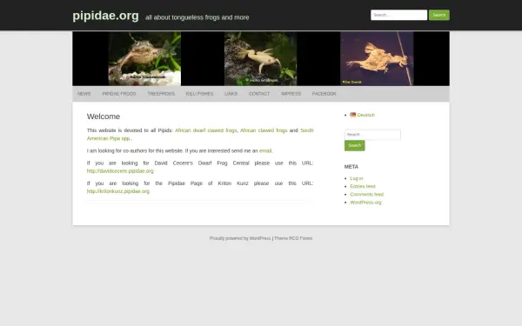This screenshot has height=326, width=522.
Task: Open the LINKS menu item
Action: pos(231,94)
